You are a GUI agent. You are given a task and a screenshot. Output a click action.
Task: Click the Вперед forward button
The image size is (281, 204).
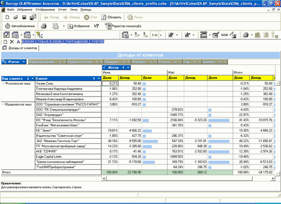click(x=71, y=17)
